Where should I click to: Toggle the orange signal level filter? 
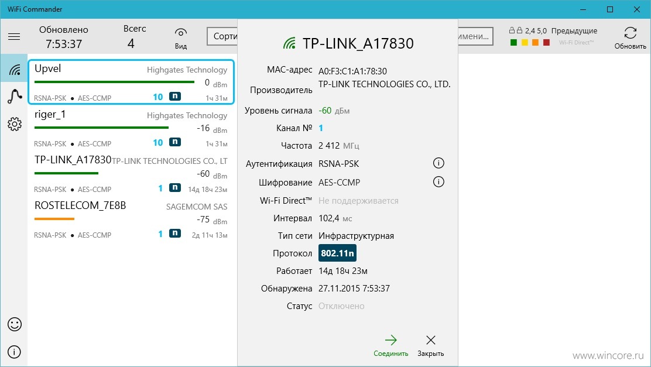click(535, 42)
